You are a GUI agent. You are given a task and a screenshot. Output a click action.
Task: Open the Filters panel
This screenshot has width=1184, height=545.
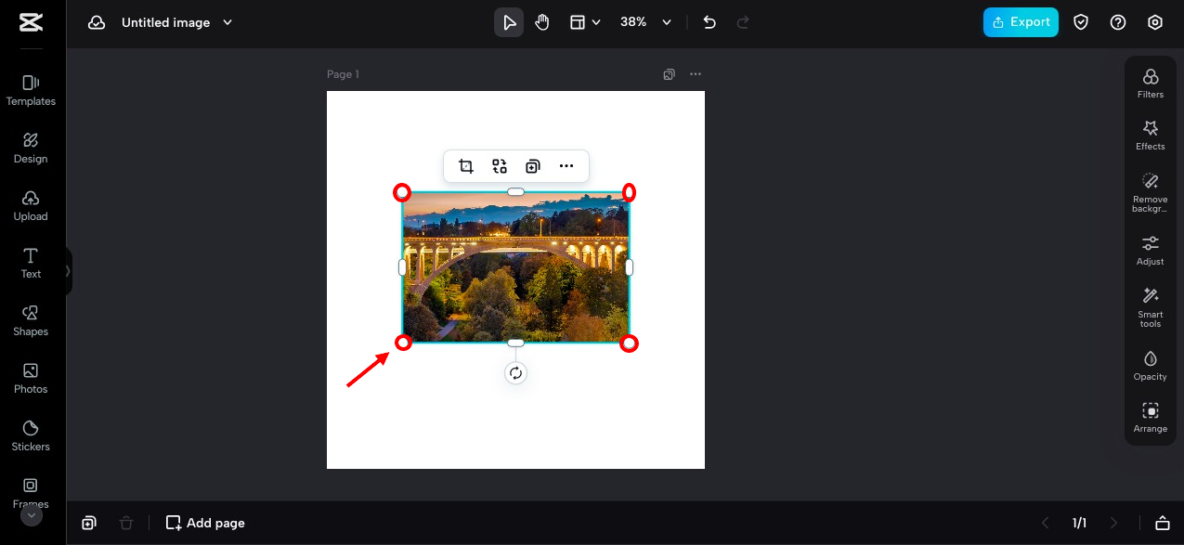1151,84
